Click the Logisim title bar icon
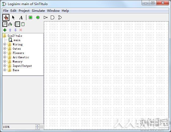171x132 pixels. click(4, 4)
